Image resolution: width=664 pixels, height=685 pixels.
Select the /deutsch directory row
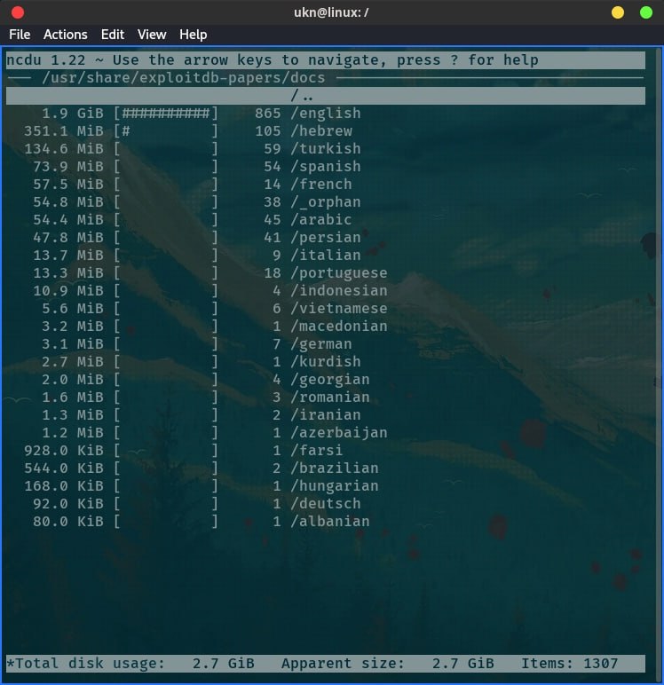point(325,504)
